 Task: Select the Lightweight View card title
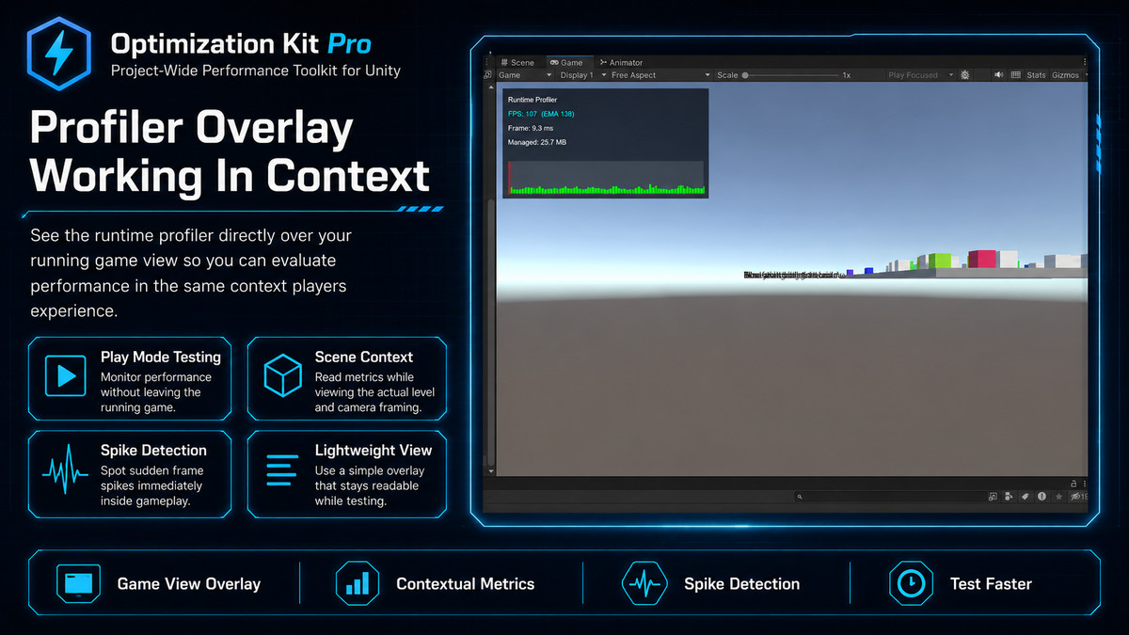point(374,451)
